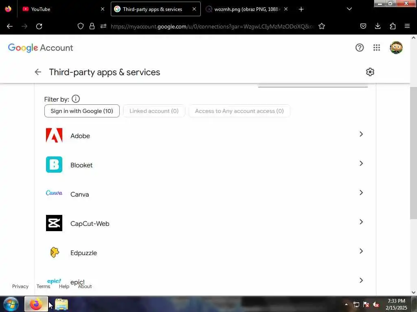This screenshot has width=417, height=312.
Task: Click the Blooket app logo
Action: 54,165
